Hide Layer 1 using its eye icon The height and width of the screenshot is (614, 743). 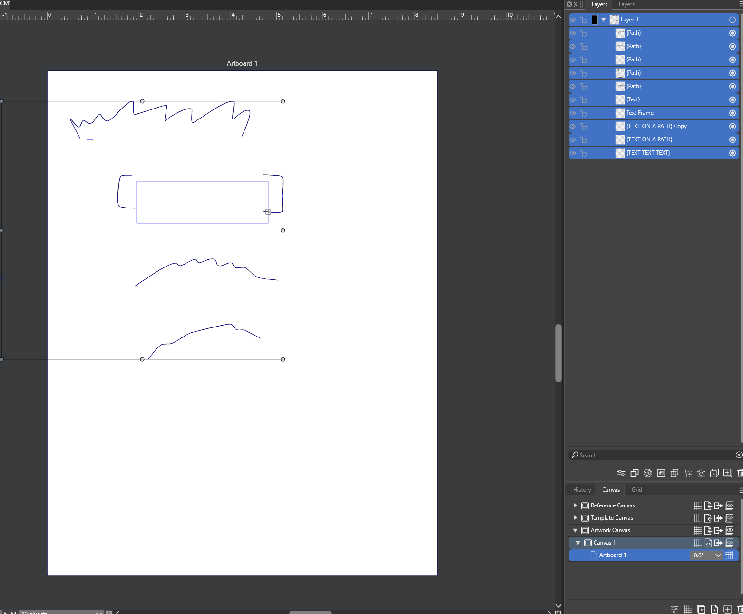573,20
